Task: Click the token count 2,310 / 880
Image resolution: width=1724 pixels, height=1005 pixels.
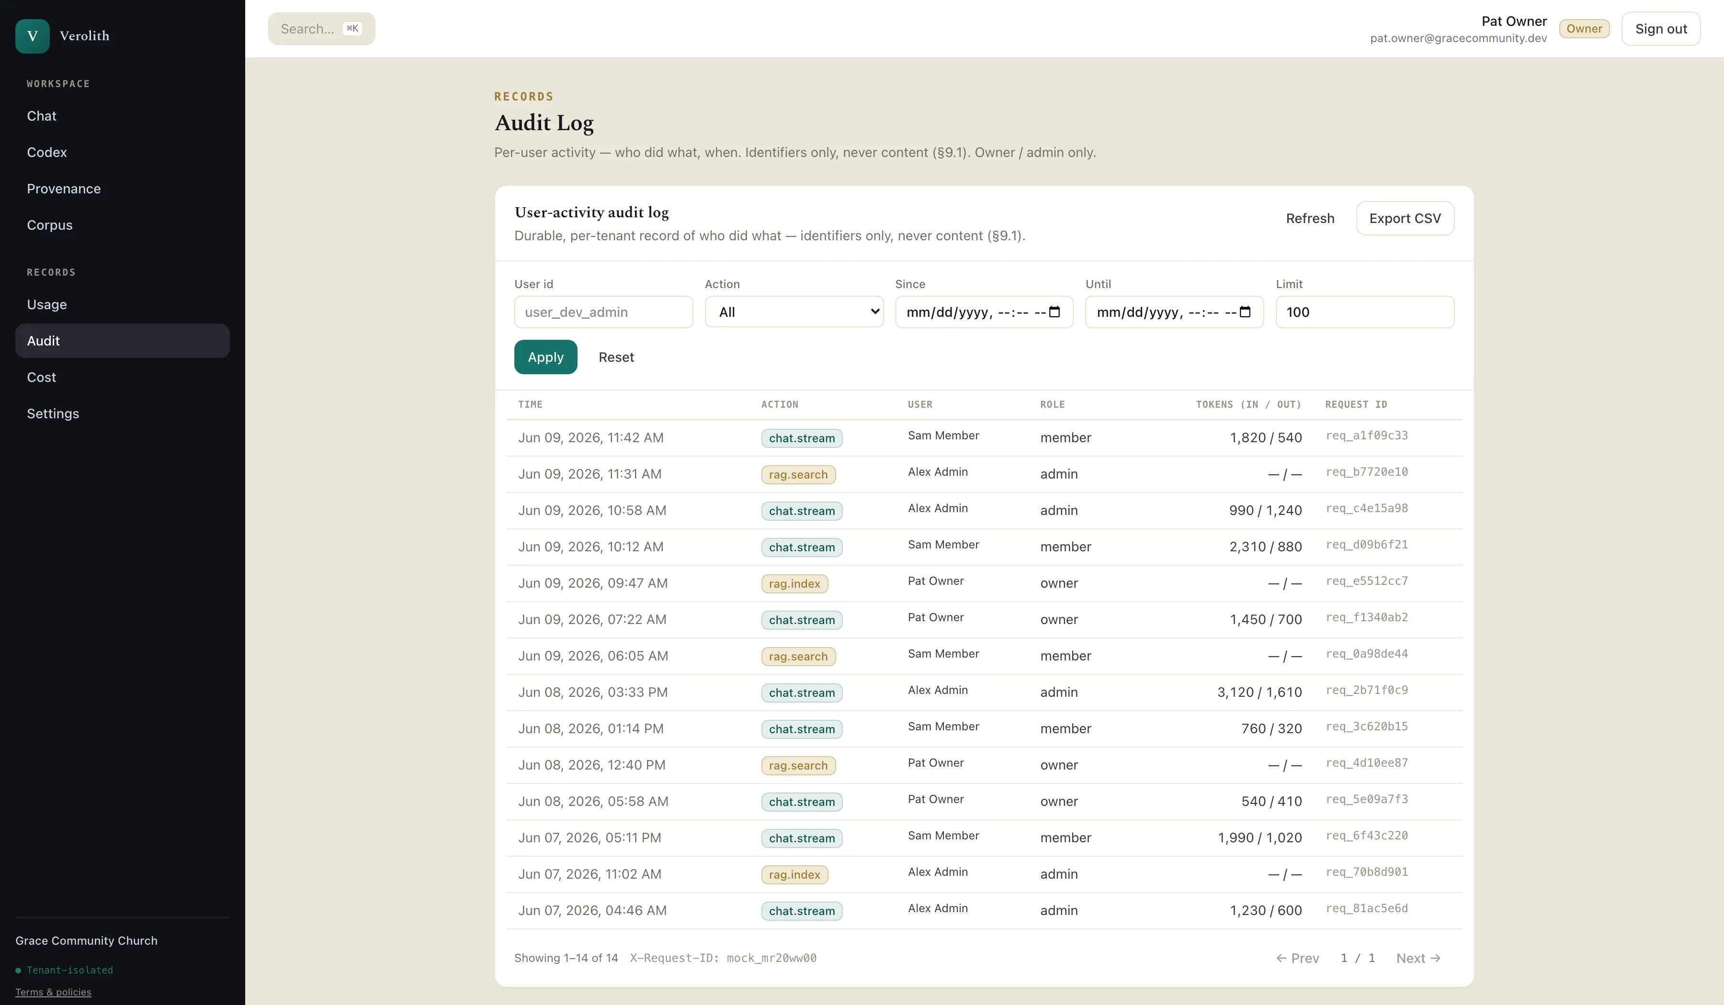Action: (1265, 546)
